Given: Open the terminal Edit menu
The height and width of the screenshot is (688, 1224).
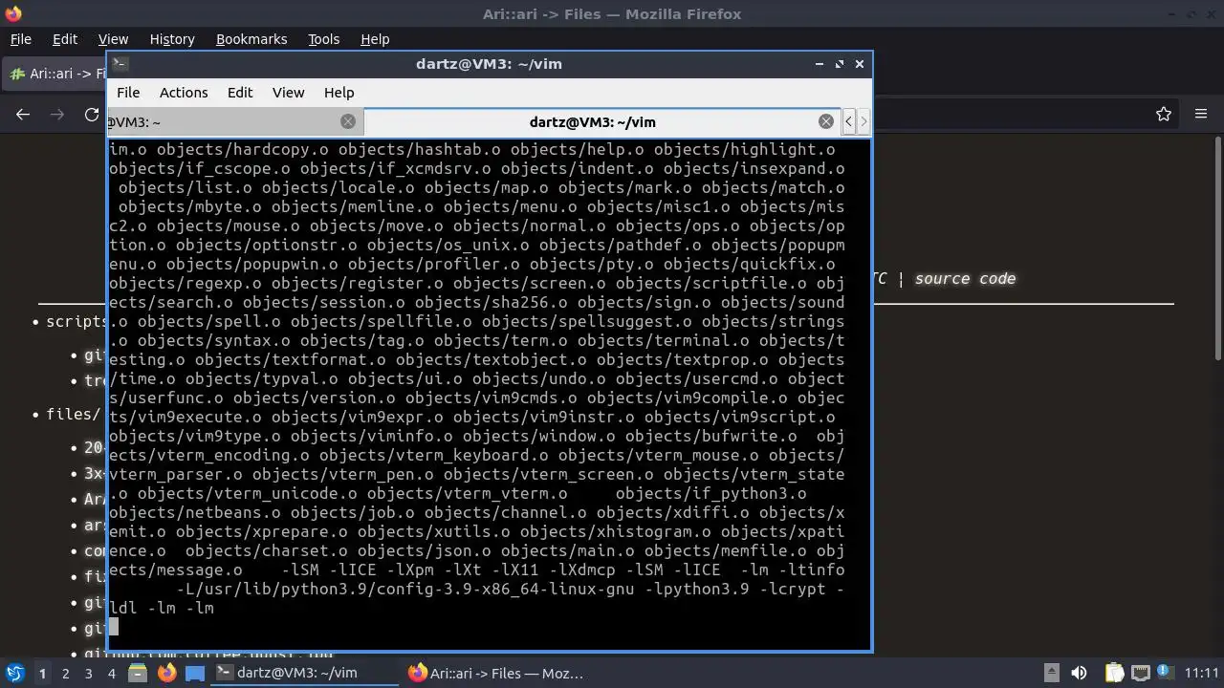Looking at the screenshot, I should pos(240,93).
